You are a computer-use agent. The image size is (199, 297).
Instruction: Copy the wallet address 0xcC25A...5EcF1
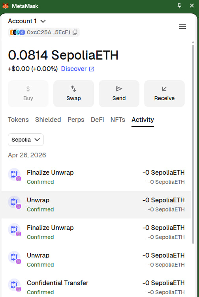[75, 32]
